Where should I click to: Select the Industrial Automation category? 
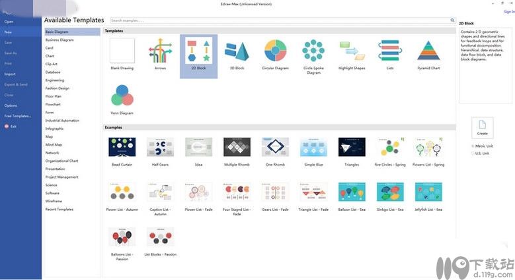pos(62,121)
